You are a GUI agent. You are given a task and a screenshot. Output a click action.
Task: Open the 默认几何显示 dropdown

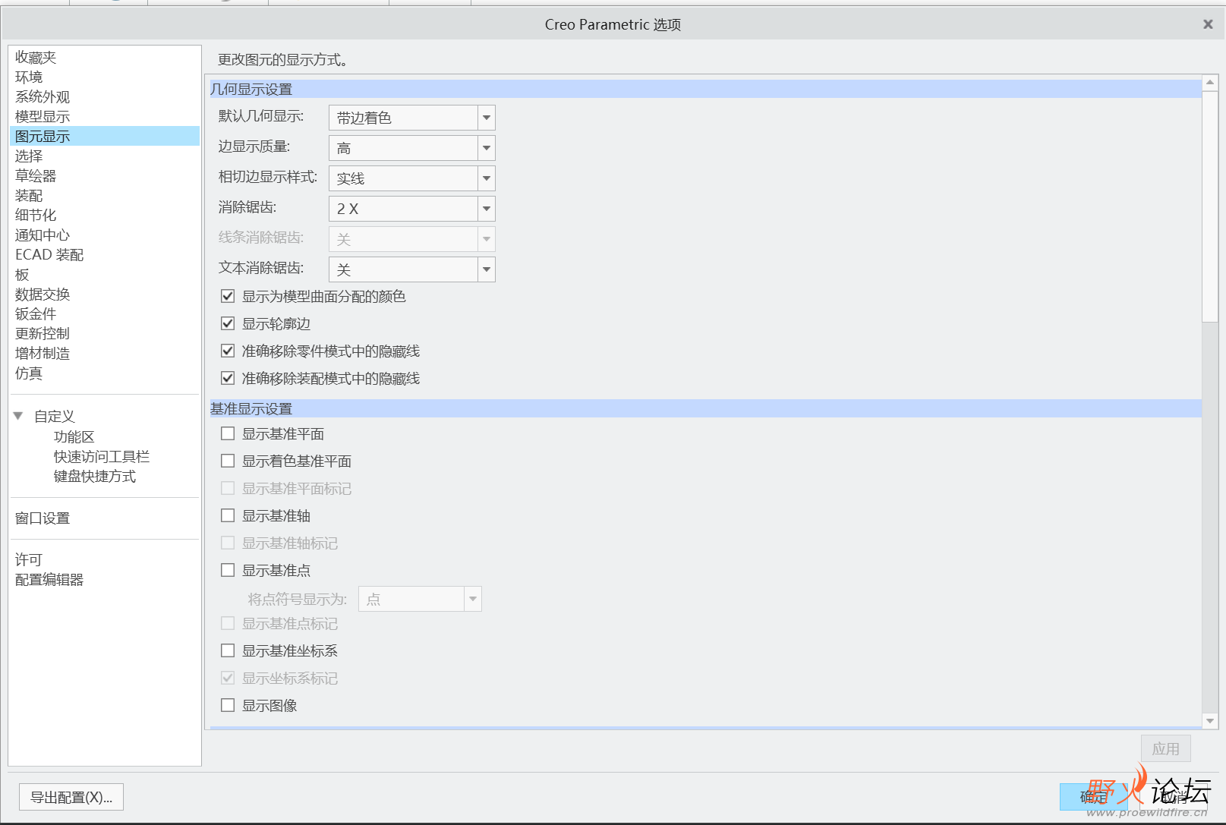pos(487,118)
